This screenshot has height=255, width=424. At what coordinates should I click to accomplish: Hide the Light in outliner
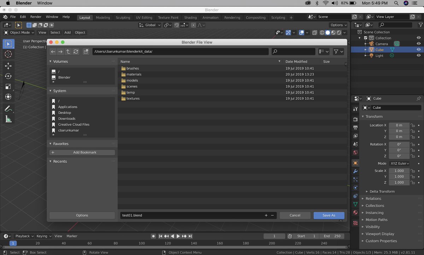[419, 56]
